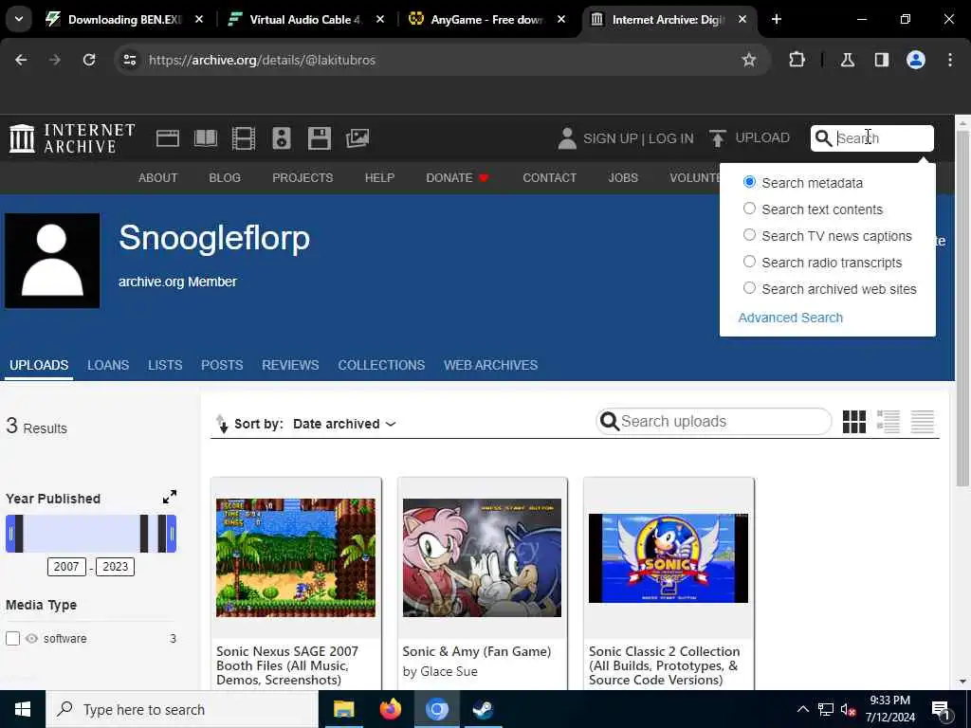
Task: Expand the Year Published histogram
Action: 170,497
